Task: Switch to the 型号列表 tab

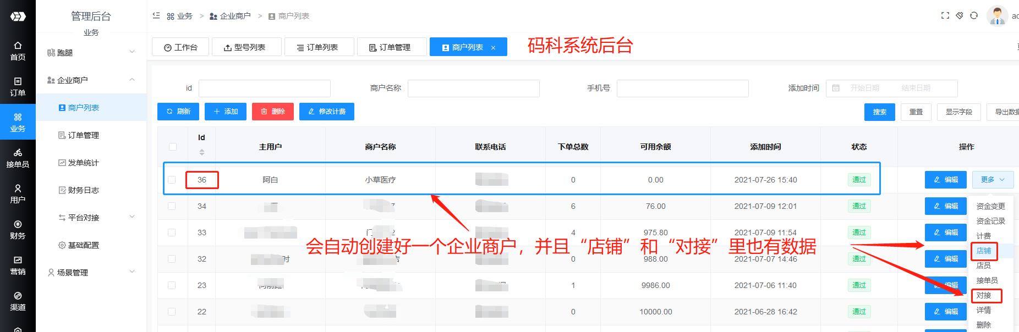Action: pyautogui.click(x=246, y=47)
